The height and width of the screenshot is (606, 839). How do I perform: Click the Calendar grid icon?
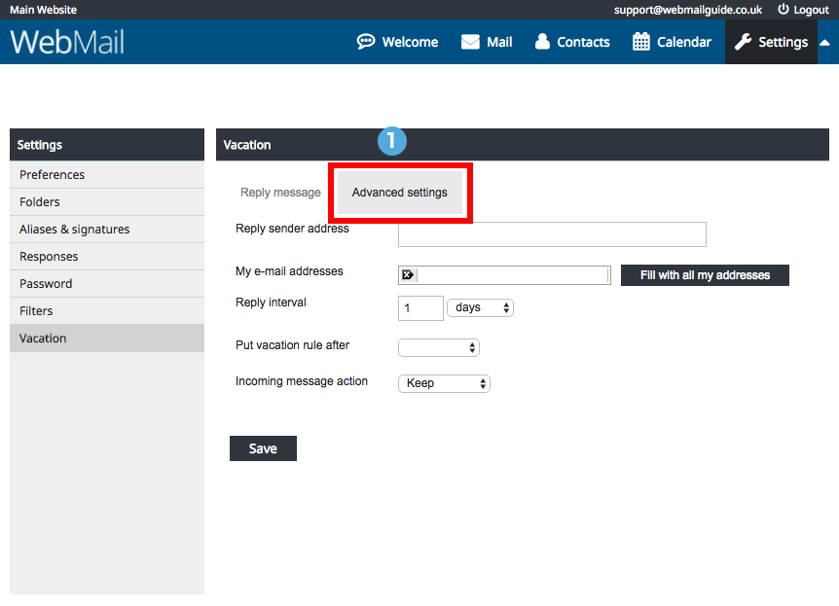click(641, 42)
